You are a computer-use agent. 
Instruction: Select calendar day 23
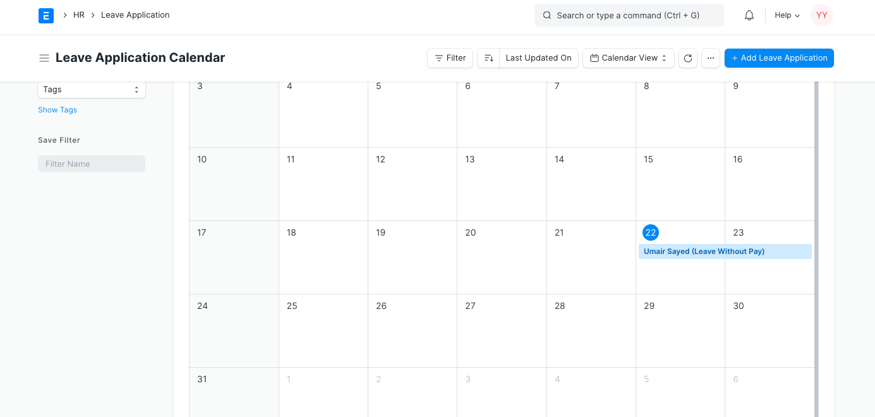(x=738, y=233)
